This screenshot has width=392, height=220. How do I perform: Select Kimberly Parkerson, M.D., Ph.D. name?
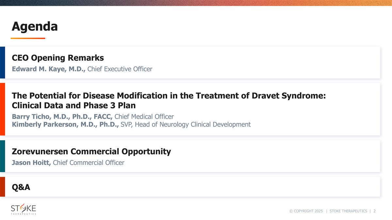65,125
